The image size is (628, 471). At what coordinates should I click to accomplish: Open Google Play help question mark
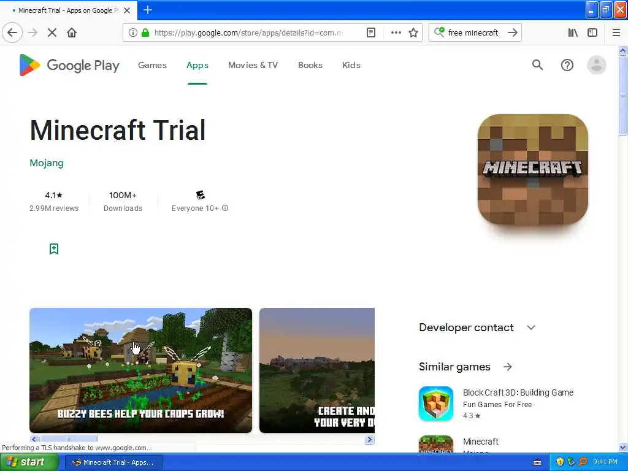point(567,65)
